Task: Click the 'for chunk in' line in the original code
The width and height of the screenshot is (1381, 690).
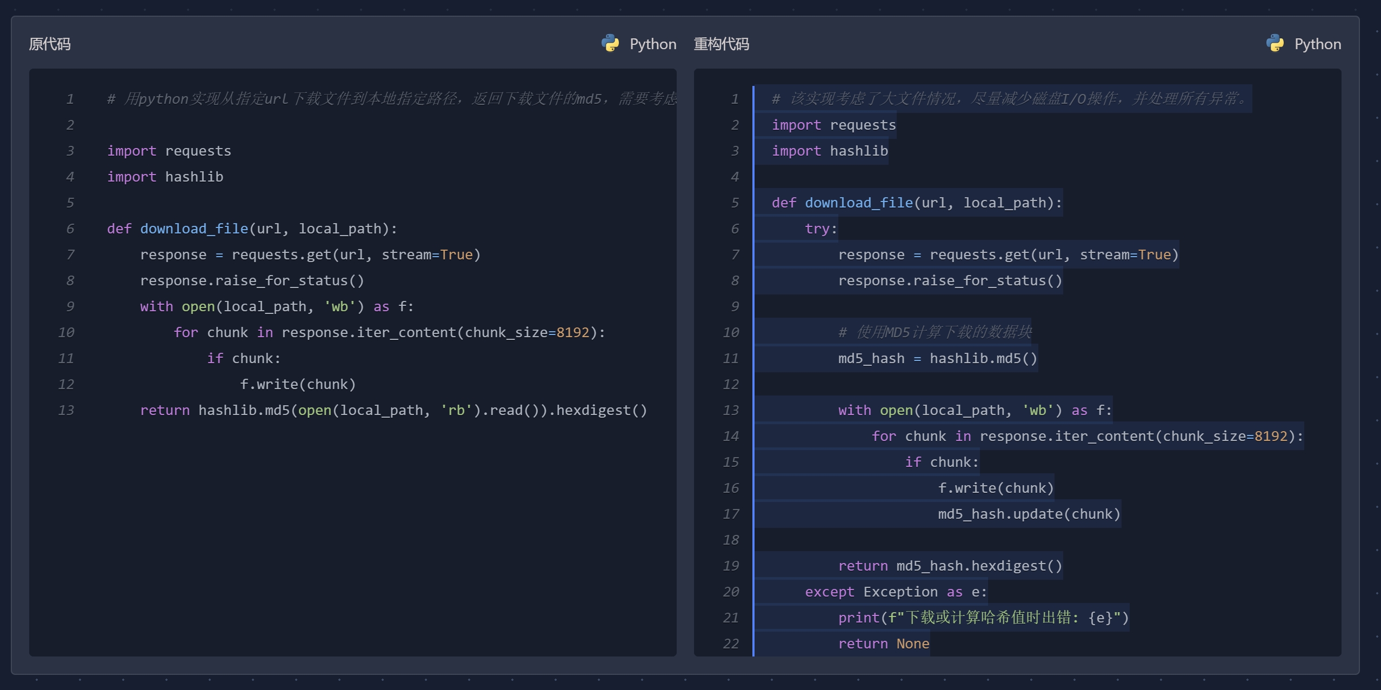Action: (x=390, y=332)
